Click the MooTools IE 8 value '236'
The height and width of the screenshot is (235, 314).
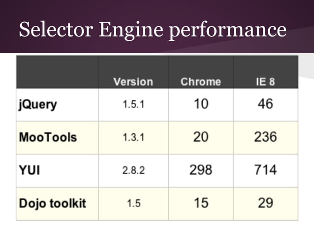265,137
